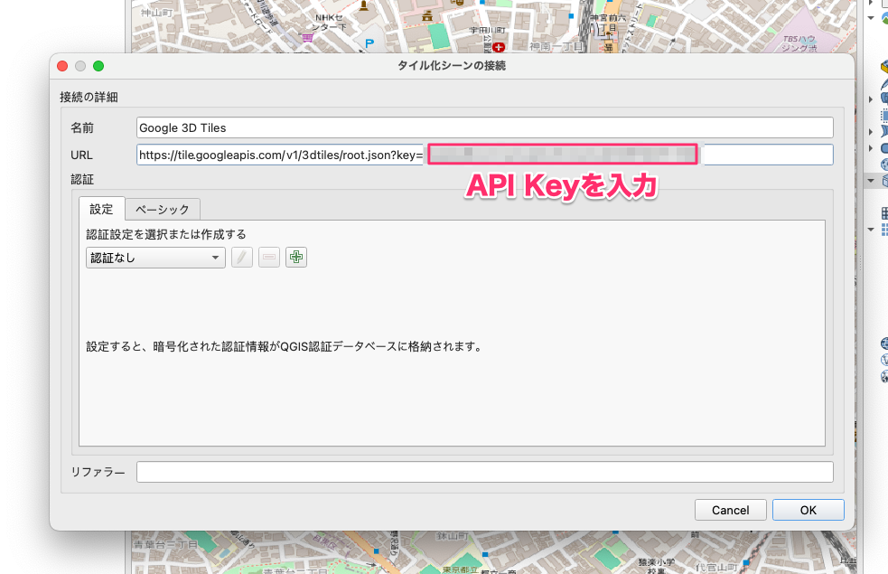Click the green plus to add authentication configuration

(x=295, y=258)
